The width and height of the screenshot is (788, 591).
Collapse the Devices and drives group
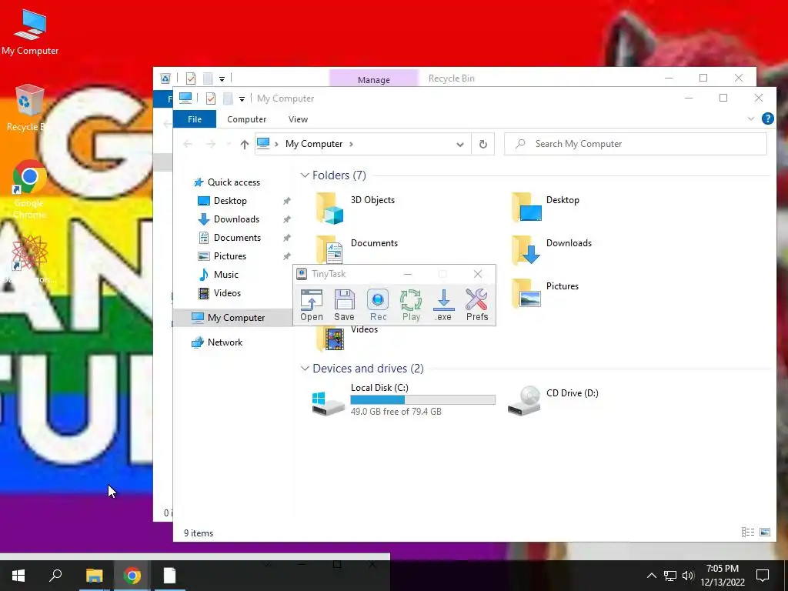pyautogui.click(x=305, y=369)
